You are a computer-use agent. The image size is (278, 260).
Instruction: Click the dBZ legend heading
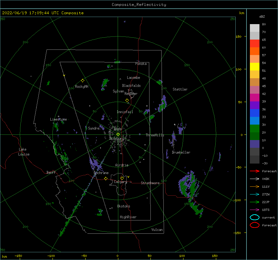click(262, 17)
